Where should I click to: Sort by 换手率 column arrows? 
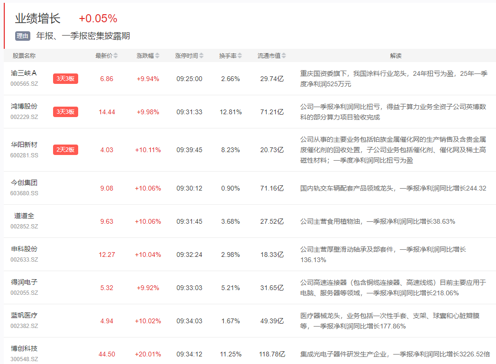click(x=240, y=56)
